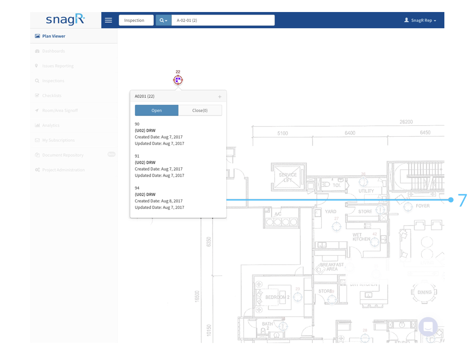The height and width of the screenshot is (355, 474).
Task: Open the SnagR Rep user menu
Action: pos(420,20)
